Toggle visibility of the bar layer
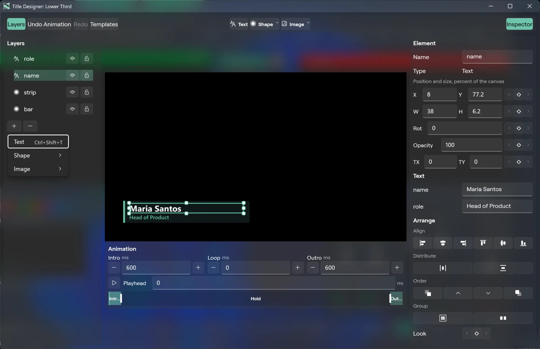540x349 pixels. tap(72, 109)
